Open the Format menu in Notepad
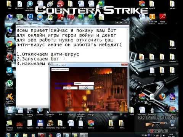Viewport: 183px width, 137px height. point(33,26)
